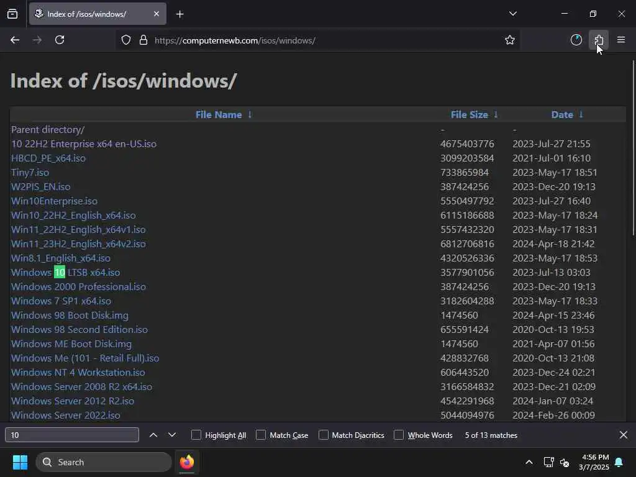Download 10 22H2 Enterprise x64 en-US.iso
The width and height of the screenshot is (636, 477).
[x=84, y=143]
